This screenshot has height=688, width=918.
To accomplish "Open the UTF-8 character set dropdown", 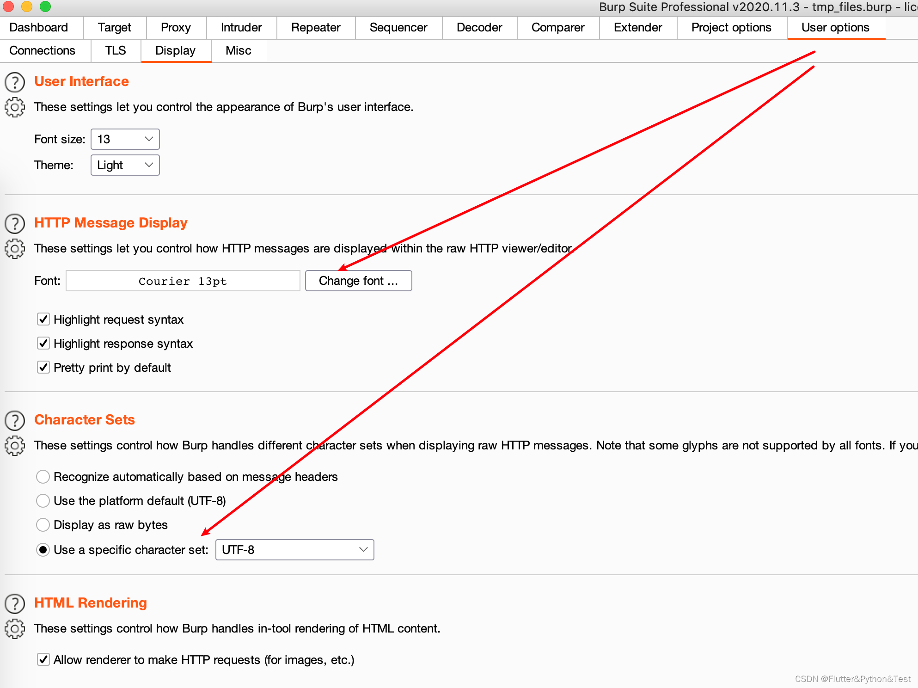I will (295, 550).
